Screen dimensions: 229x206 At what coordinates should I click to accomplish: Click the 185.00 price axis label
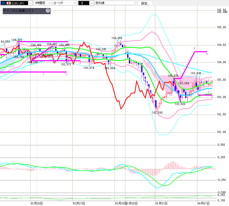[221, 27]
